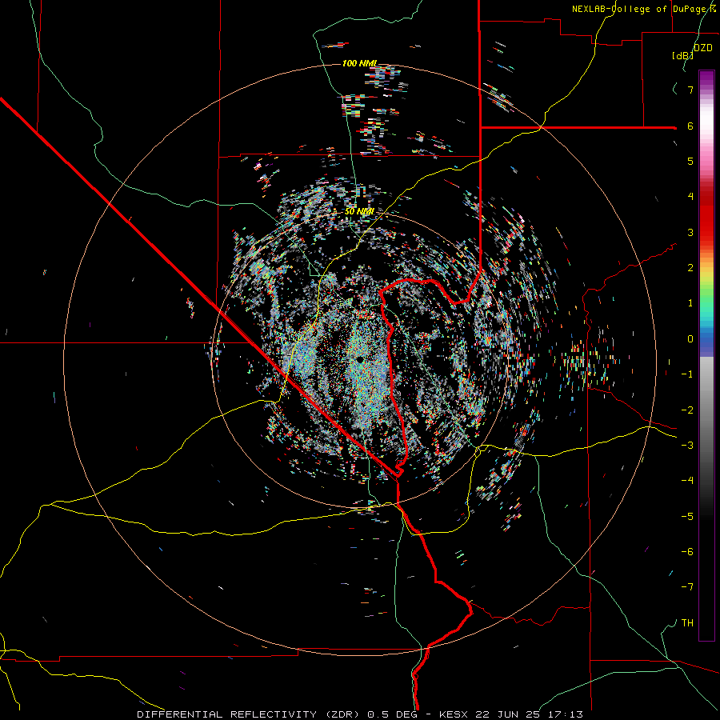Click "DIFFERENTIAL REFLECTIVITY" in the caption
720x720 pixels.
tap(227, 714)
